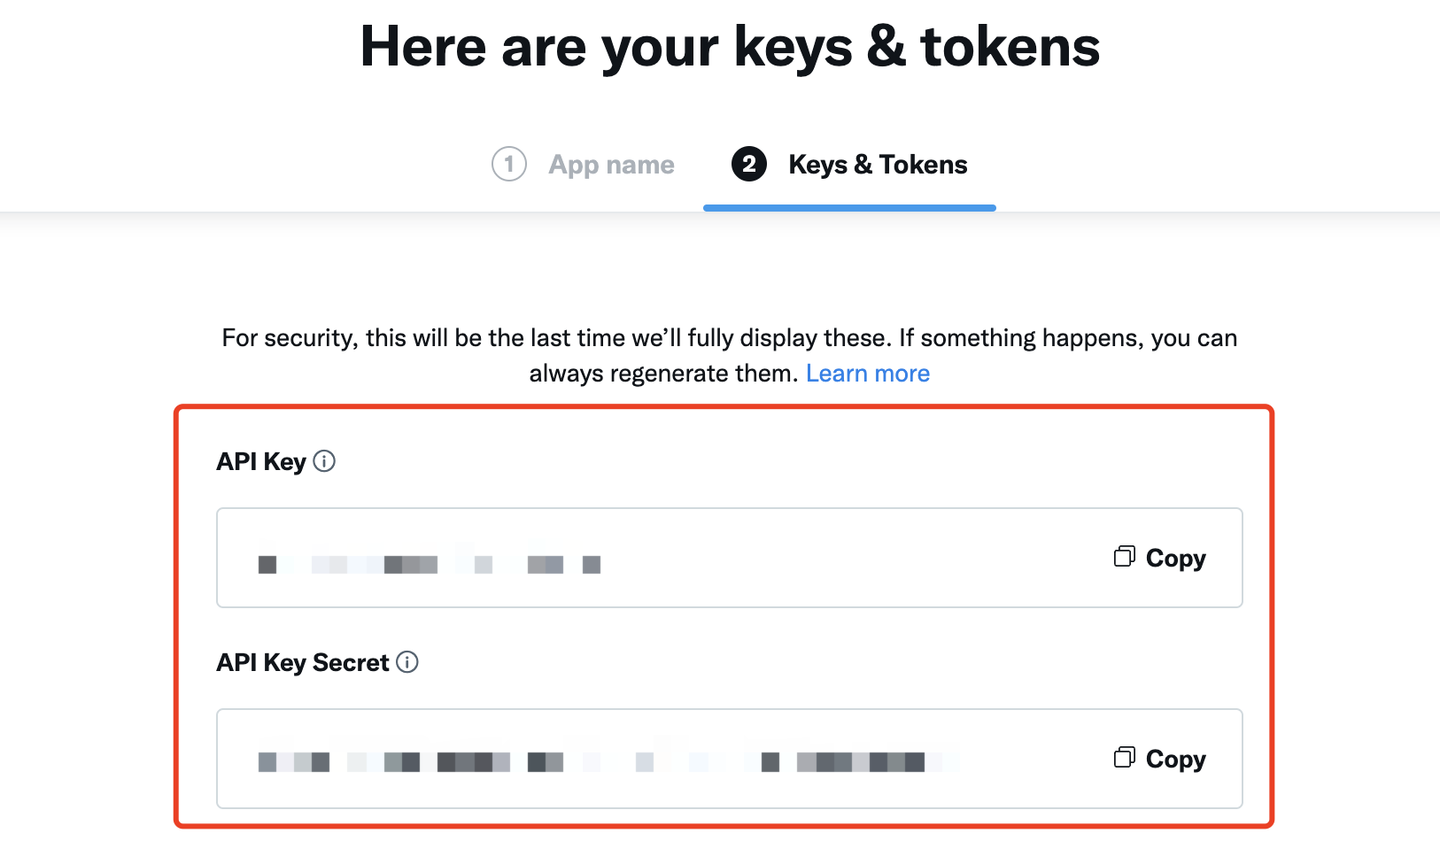Click the copy icon in the API Key field

click(x=1124, y=557)
